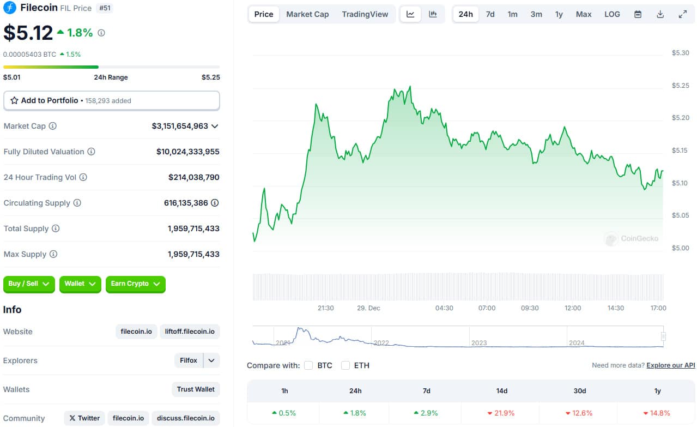Viewport: 697px width, 427px height.
Task: Click the #51 rank badge
Action: click(x=105, y=8)
